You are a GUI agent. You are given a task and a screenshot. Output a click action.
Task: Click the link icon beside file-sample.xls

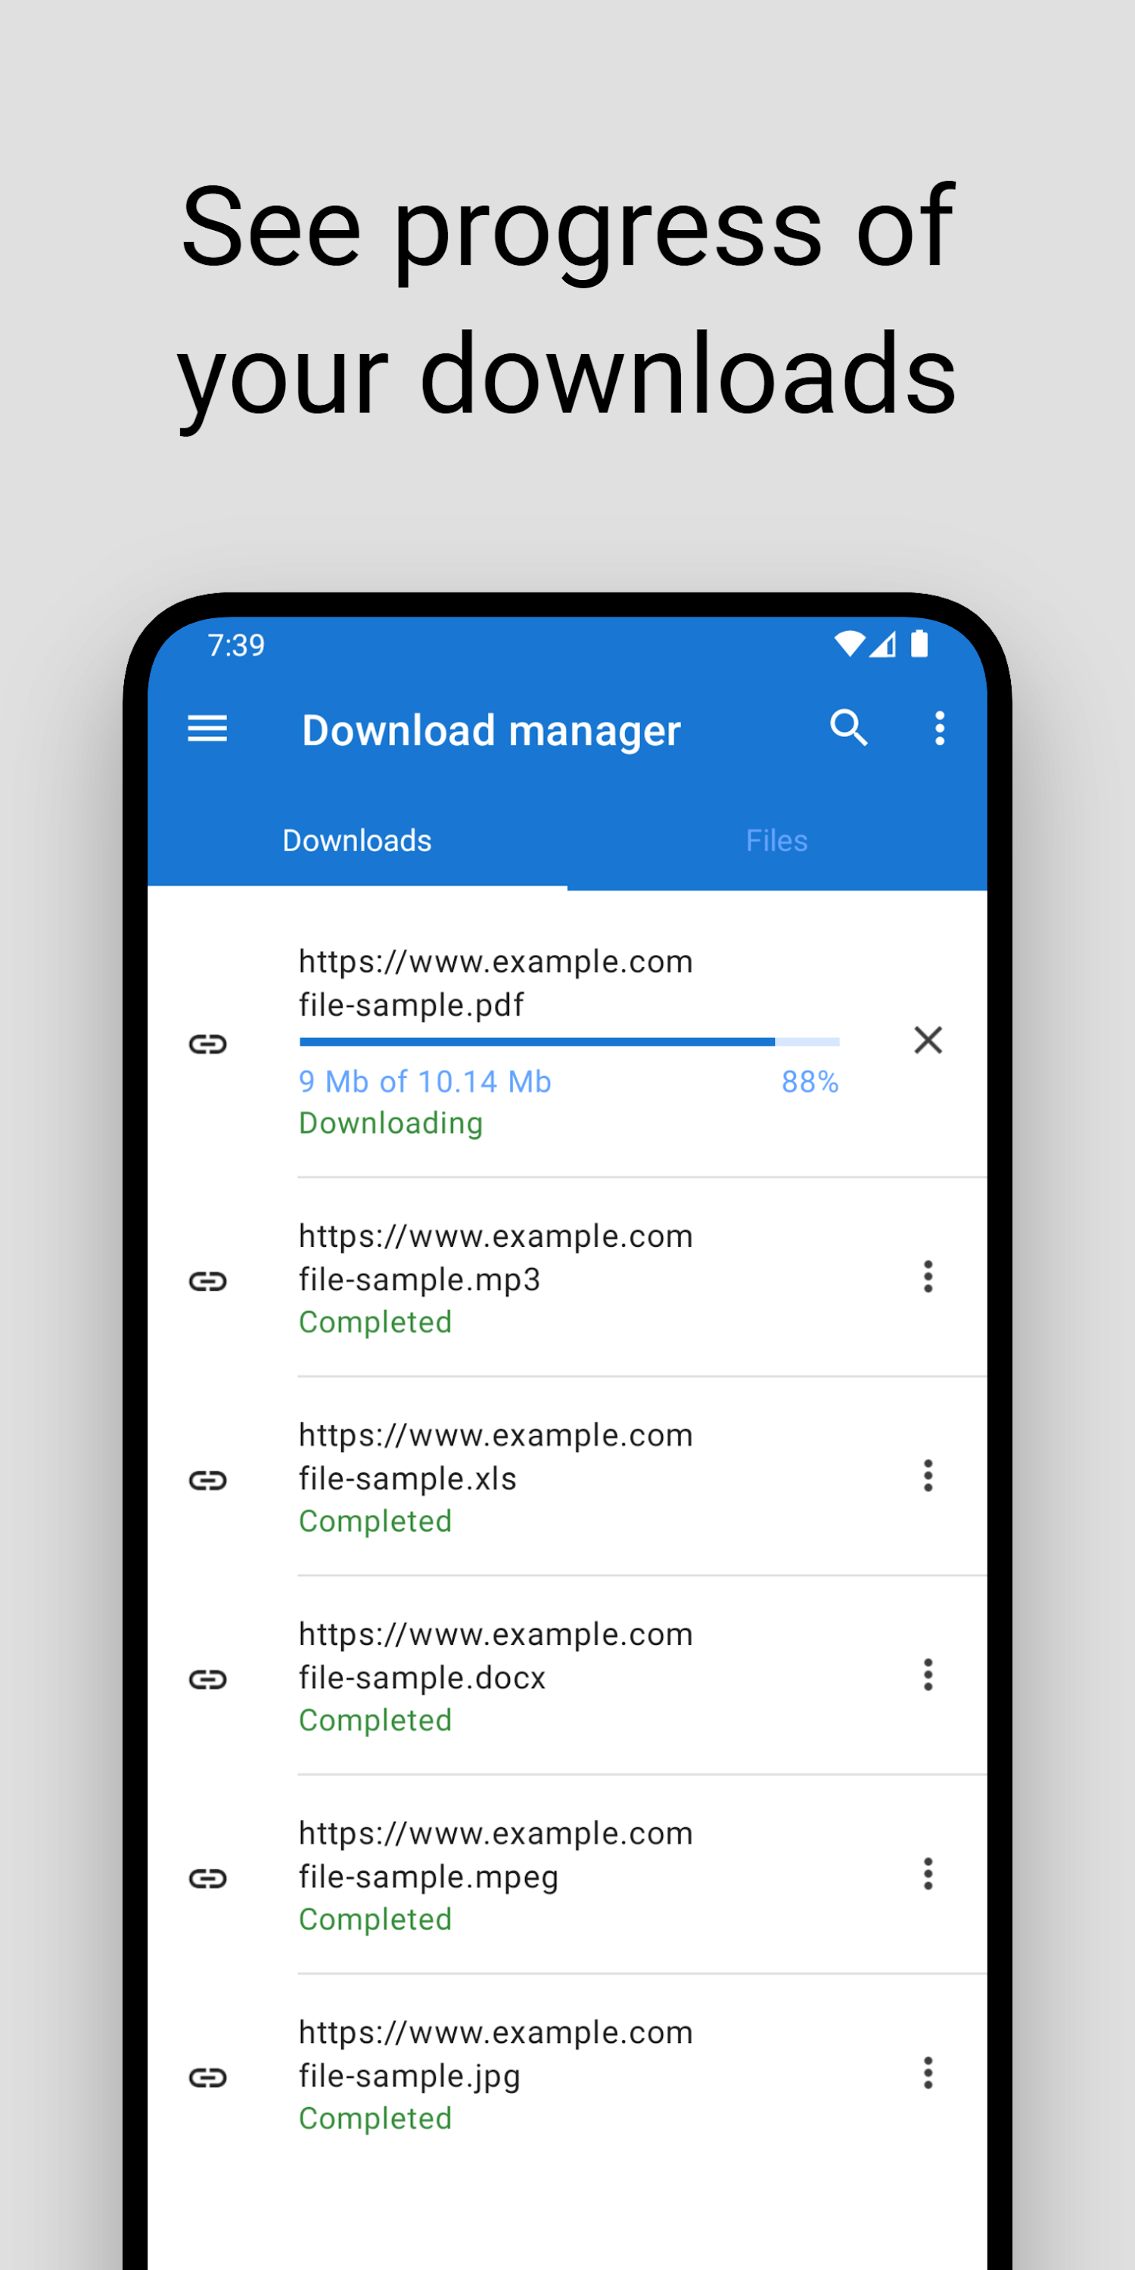pos(208,1479)
